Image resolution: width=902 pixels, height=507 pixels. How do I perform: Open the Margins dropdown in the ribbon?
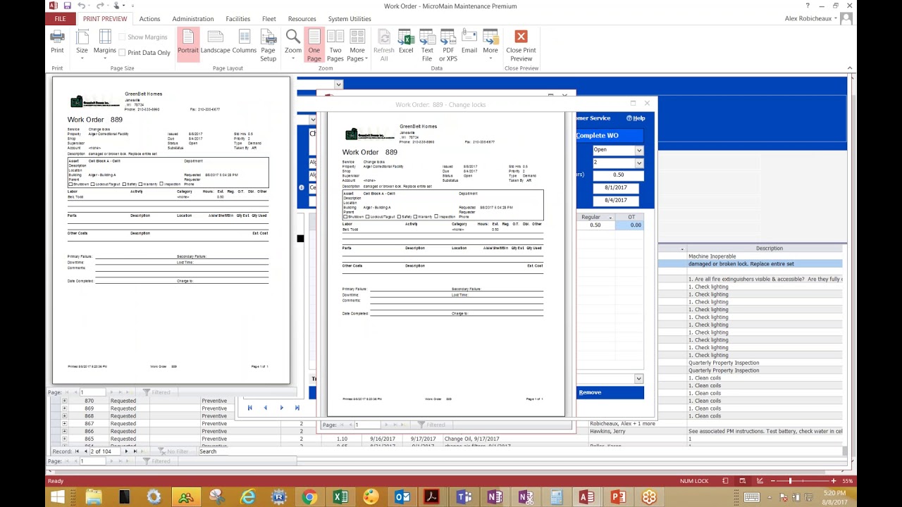coord(104,44)
